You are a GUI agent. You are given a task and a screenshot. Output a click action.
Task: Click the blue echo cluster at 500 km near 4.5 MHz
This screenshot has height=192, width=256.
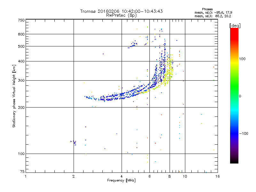point(132,44)
